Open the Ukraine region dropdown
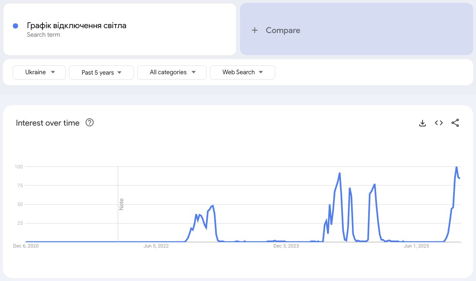This screenshot has width=476, height=281. tap(39, 73)
